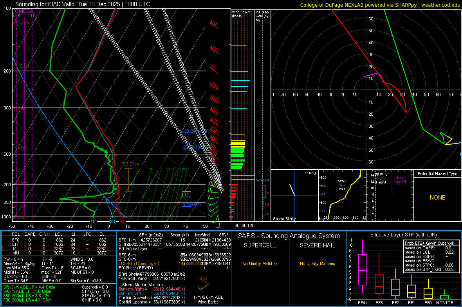This screenshot has width=462, height=307.
Task: Click the SEVERE HAIL column heading
Action: [x=317, y=245]
